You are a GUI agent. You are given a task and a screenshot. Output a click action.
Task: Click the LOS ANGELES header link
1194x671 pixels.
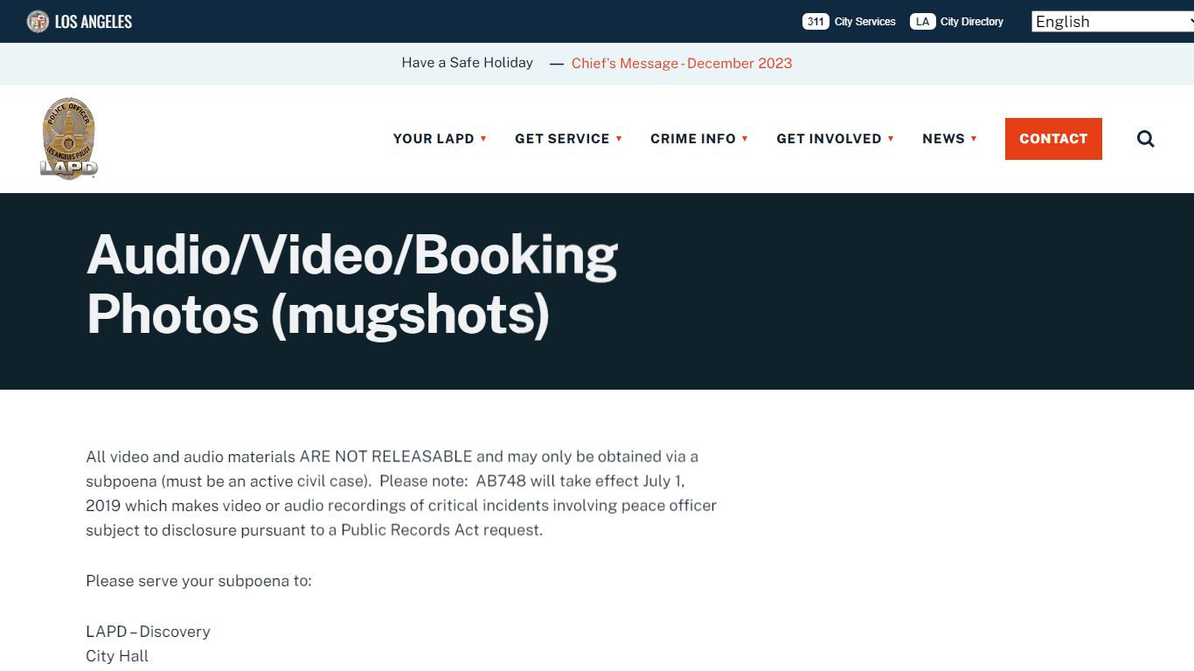tap(94, 21)
